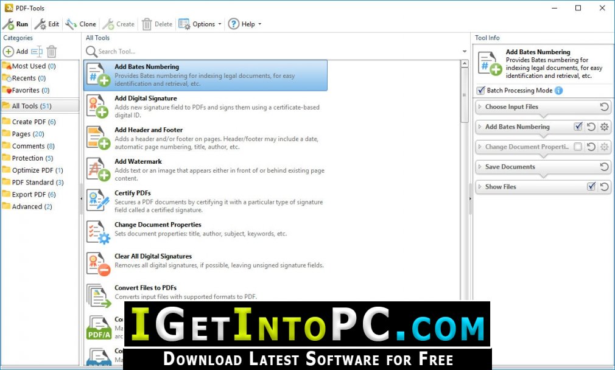Image resolution: width=615 pixels, height=370 pixels.
Task: Open Change Document Properties step gear settings
Action: coord(605,147)
